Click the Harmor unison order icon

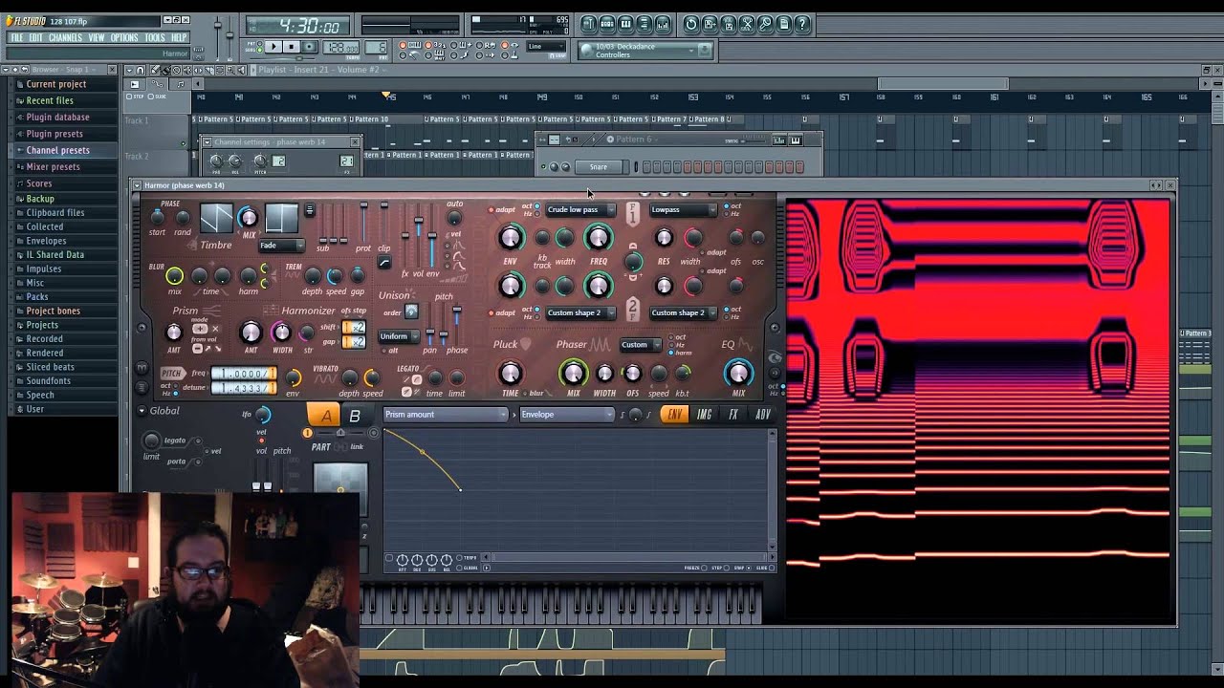pos(411,312)
